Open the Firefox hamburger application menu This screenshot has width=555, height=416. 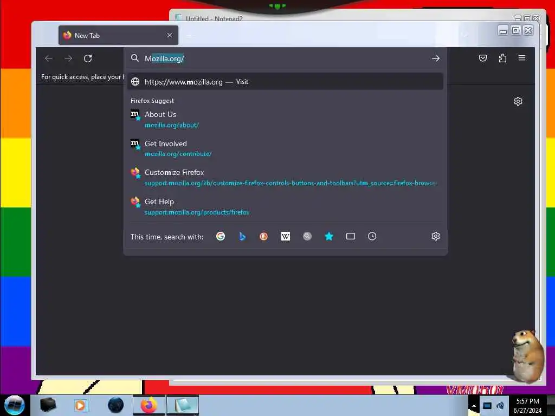[x=522, y=57]
